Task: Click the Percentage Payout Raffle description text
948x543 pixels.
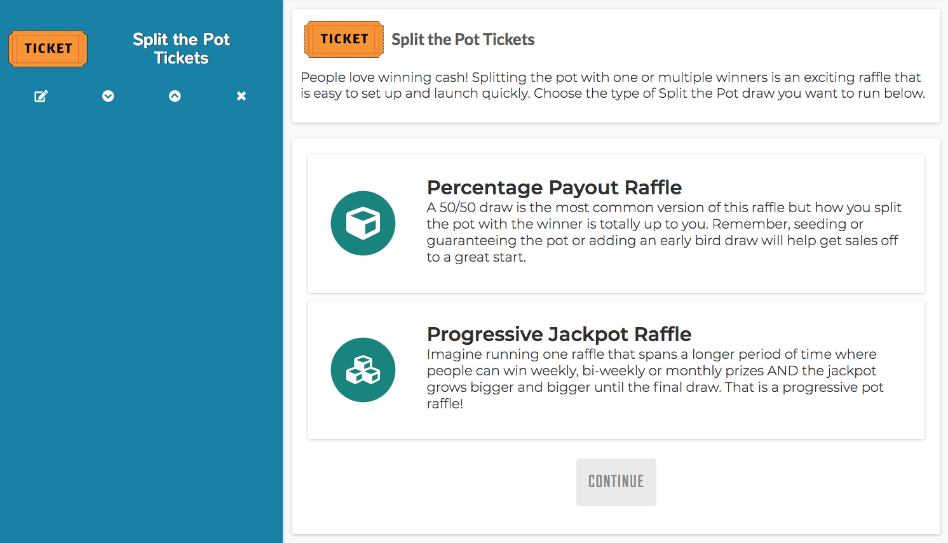Action: pyautogui.click(x=663, y=232)
